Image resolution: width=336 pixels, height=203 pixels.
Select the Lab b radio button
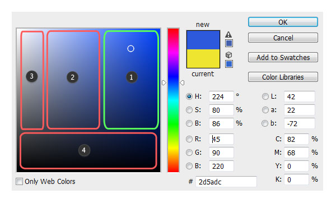coord(265,123)
